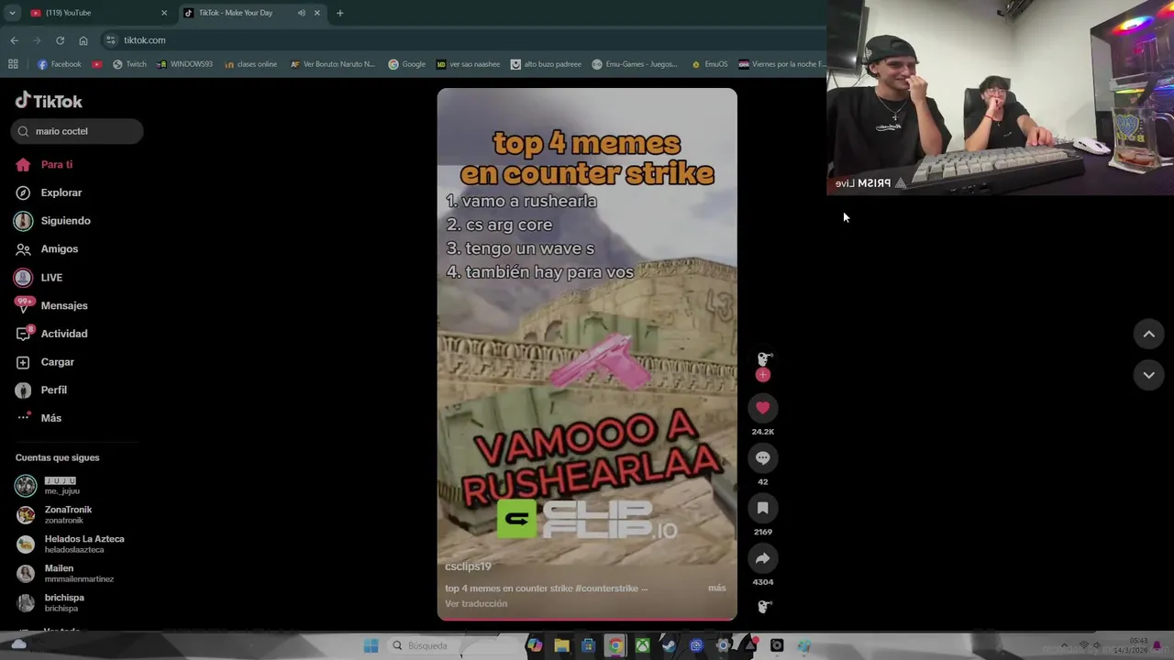
Task: Open YouTube bookmark icon in bookmarks bar
Action: (97, 64)
